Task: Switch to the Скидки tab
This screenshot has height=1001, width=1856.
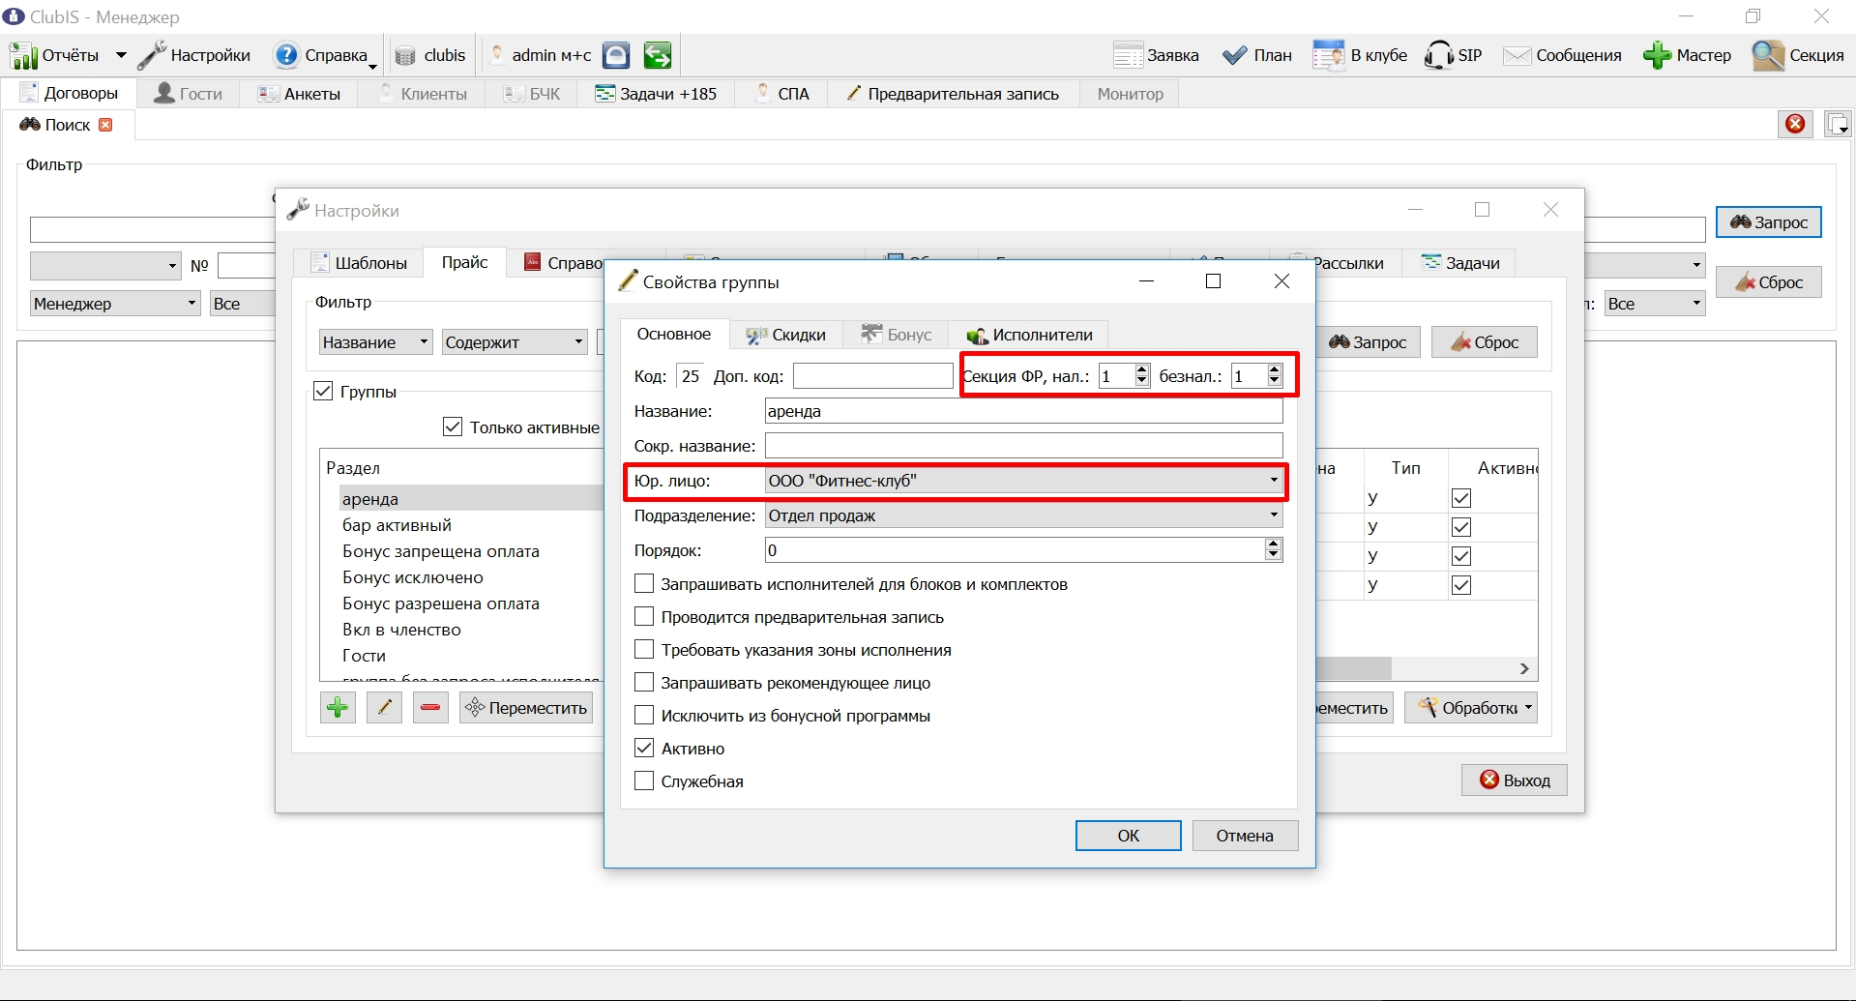Action: point(785,335)
